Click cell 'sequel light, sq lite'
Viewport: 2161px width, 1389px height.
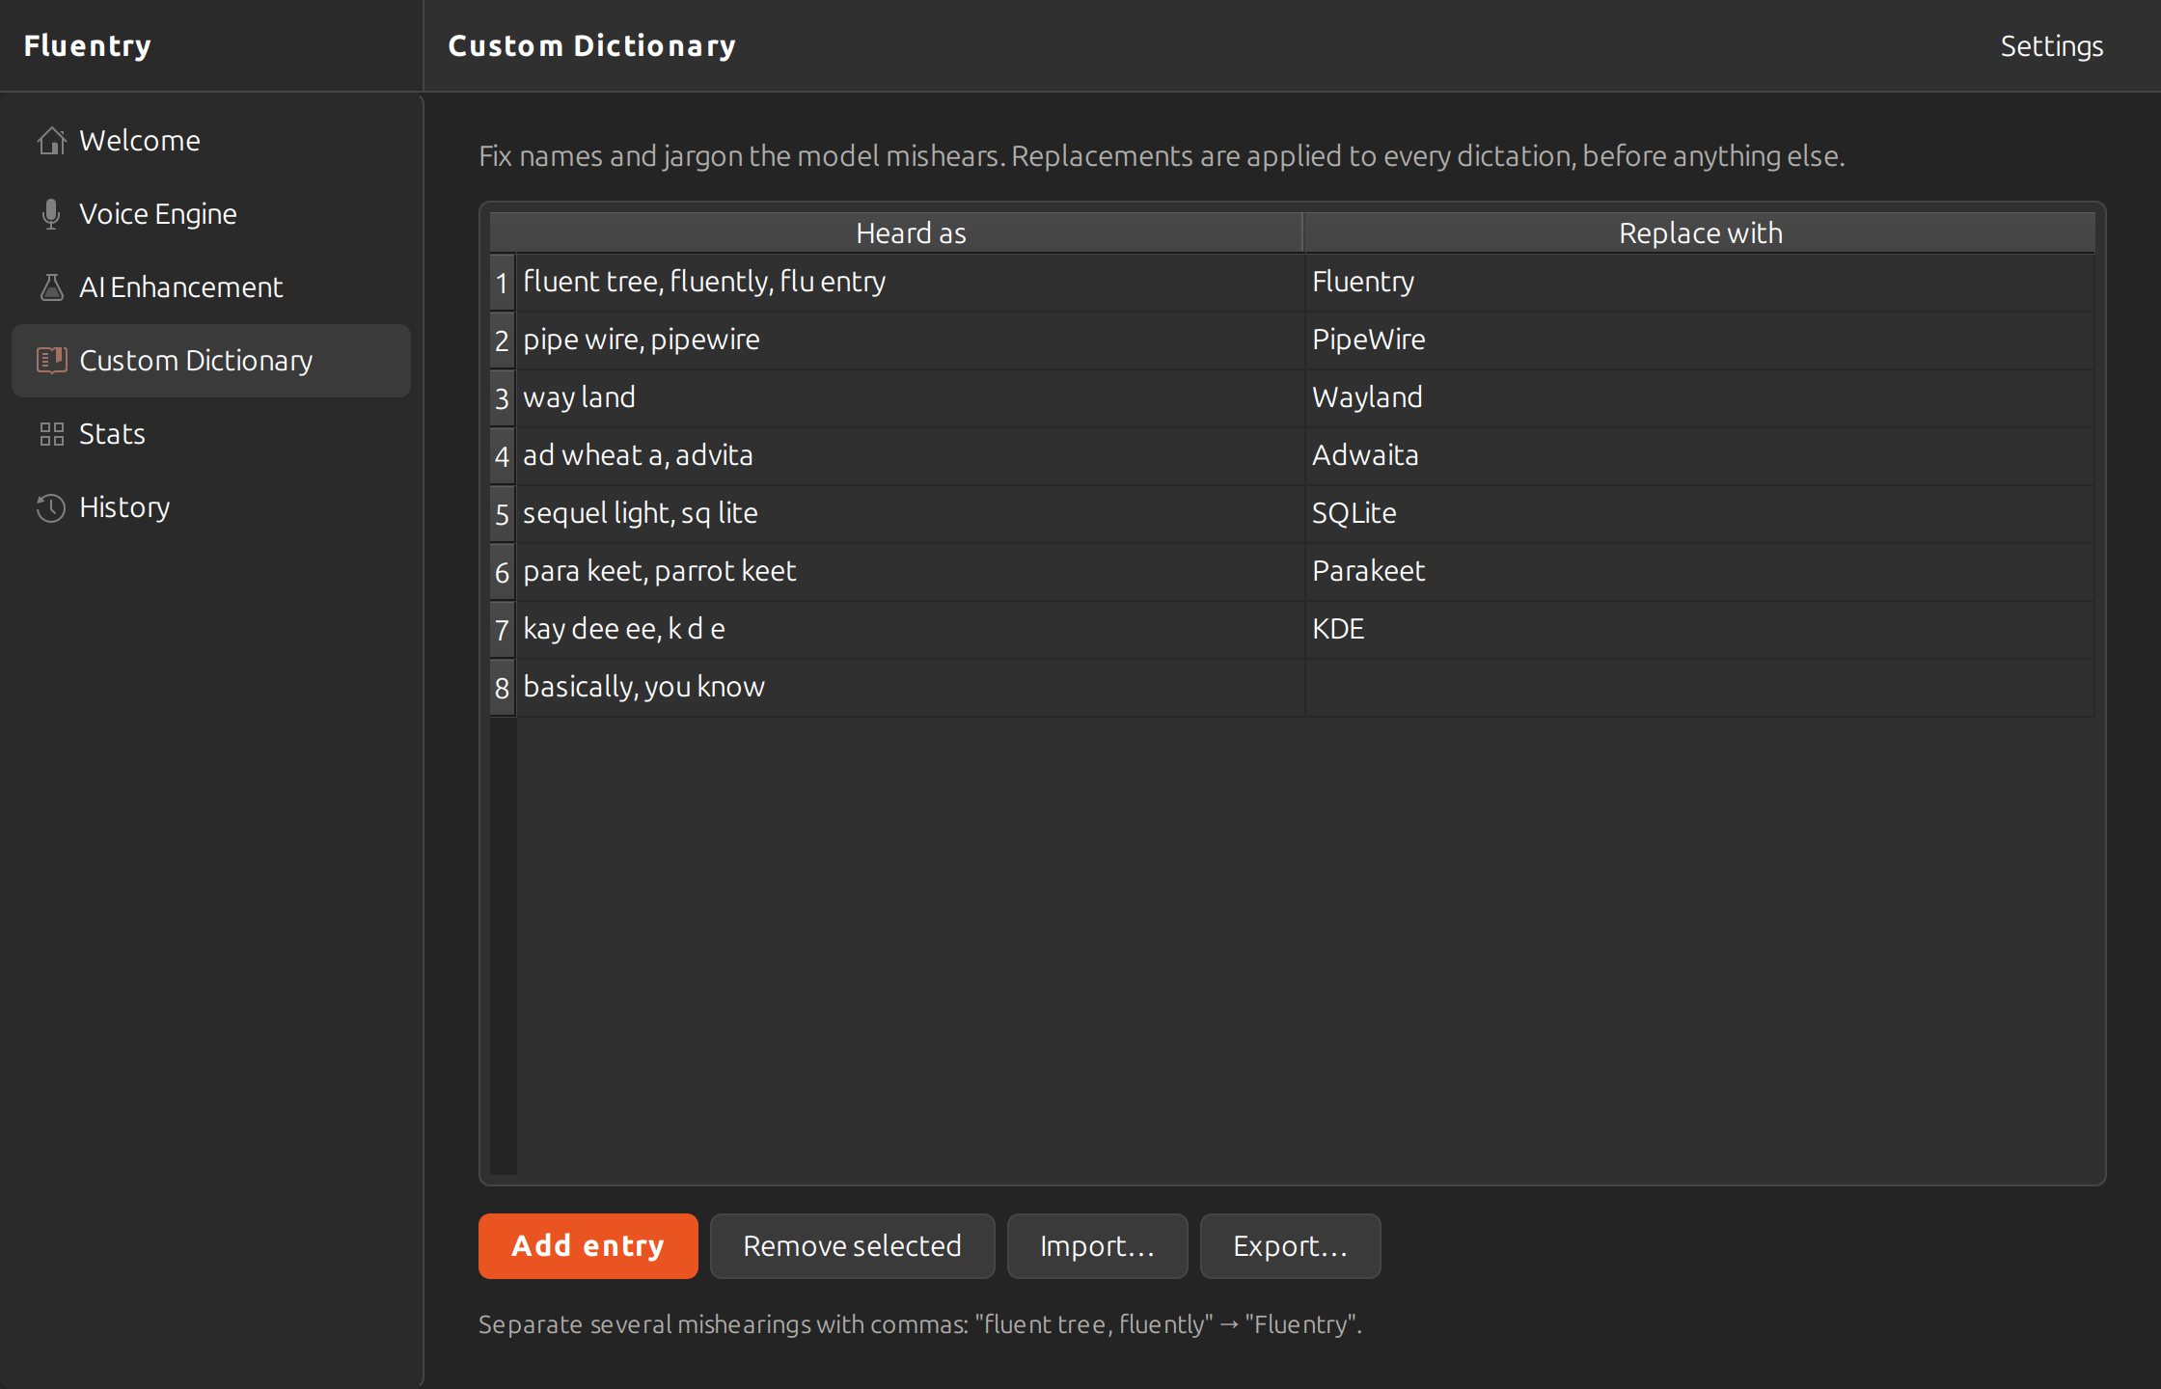pos(911,514)
